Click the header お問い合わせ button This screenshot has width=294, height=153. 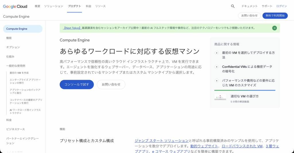[x=249, y=16]
